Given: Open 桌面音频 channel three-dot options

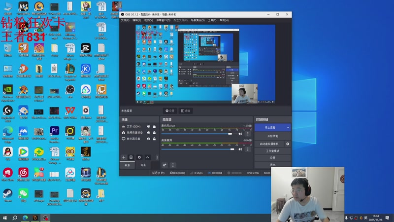Looking at the screenshot, I should click(248, 149).
